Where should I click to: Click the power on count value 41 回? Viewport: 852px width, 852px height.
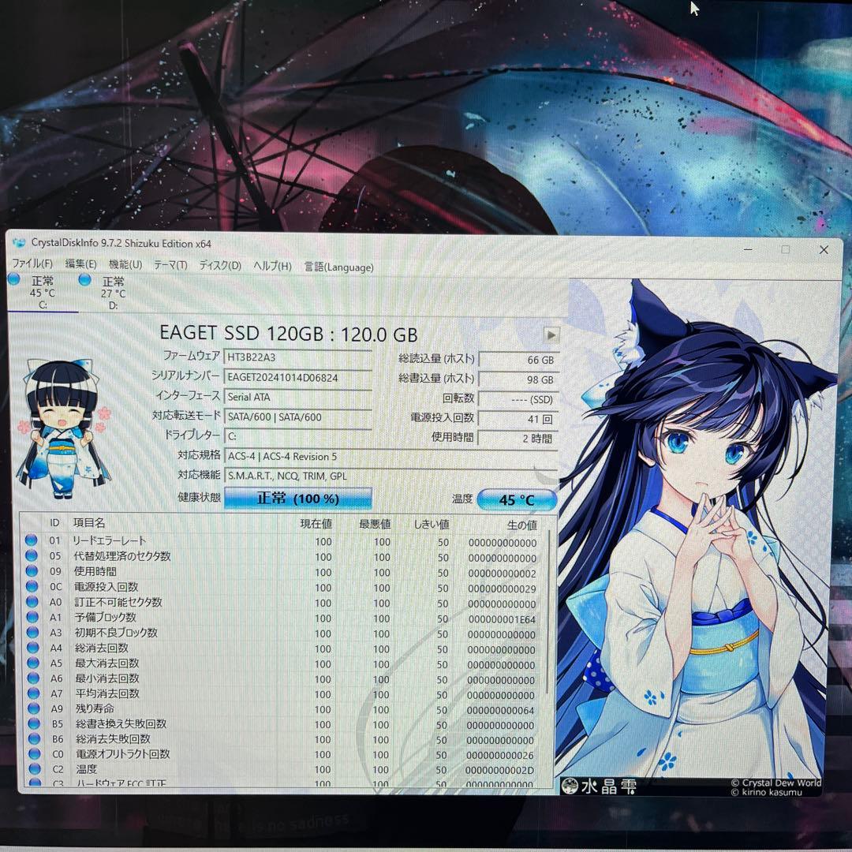coord(518,419)
